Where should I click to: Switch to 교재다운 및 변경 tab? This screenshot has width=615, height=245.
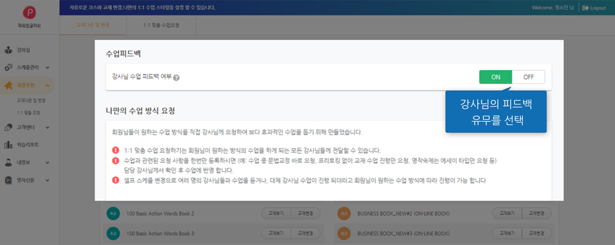point(93,25)
